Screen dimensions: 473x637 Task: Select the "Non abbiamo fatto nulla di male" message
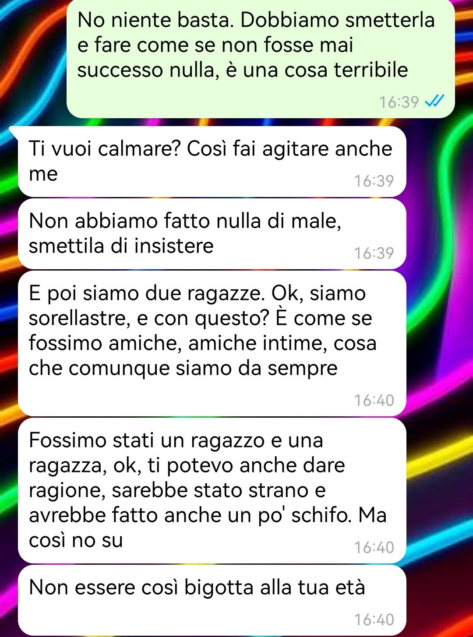click(212, 234)
